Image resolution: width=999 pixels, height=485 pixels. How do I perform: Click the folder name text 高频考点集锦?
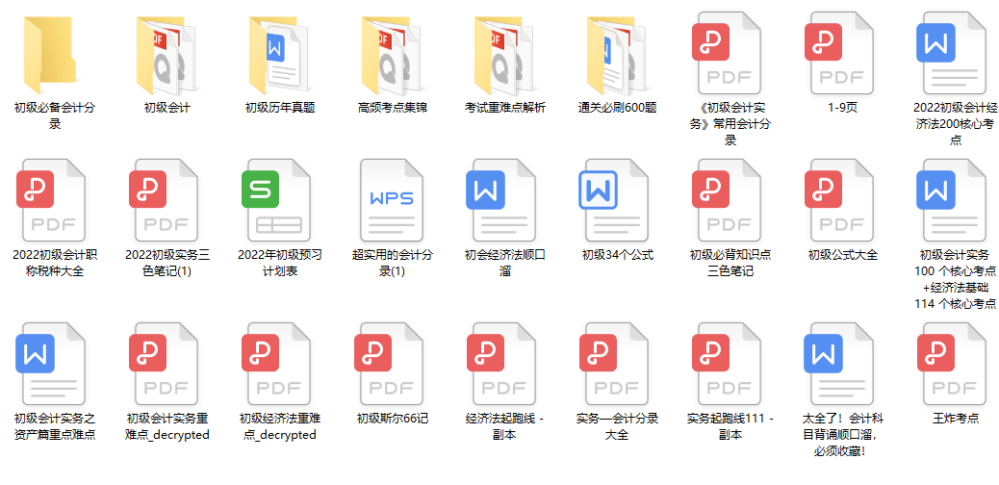[393, 108]
